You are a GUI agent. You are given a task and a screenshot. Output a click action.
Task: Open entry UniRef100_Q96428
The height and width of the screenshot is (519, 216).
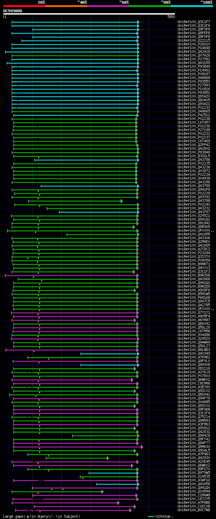(x=194, y=435)
